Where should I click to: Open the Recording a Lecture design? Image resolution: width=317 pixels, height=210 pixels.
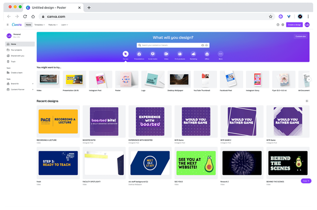click(58, 121)
